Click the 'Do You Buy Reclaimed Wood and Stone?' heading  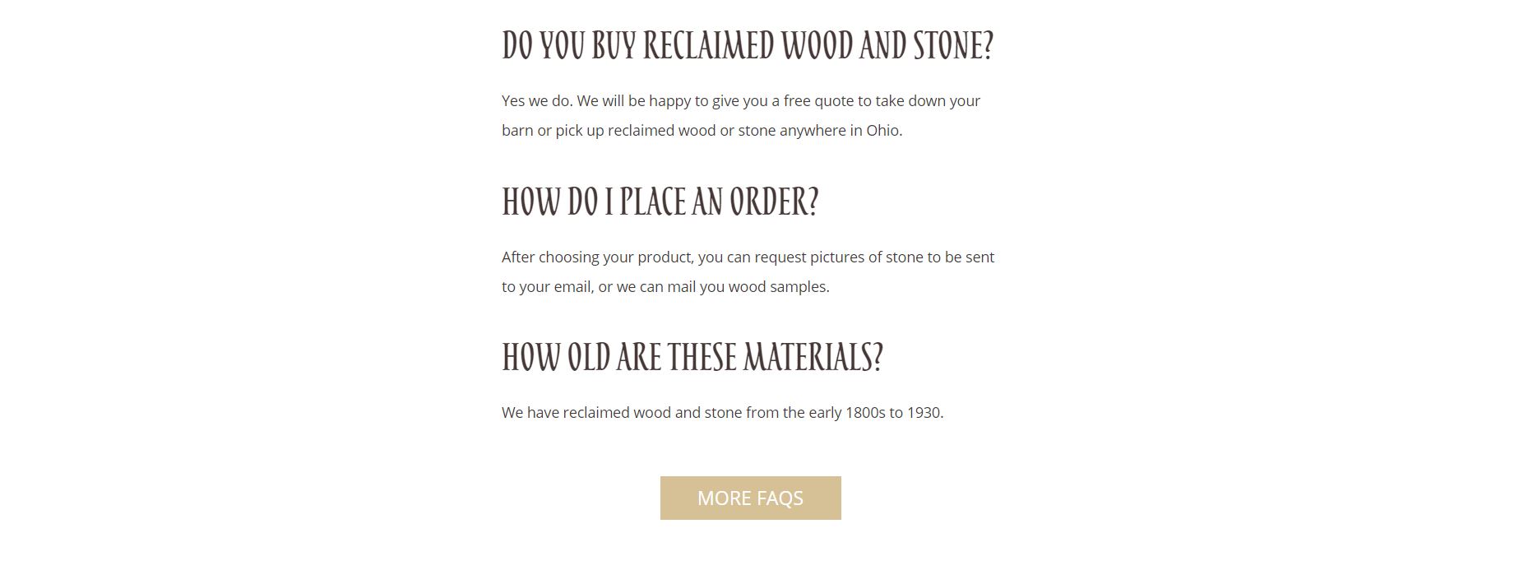click(x=748, y=45)
